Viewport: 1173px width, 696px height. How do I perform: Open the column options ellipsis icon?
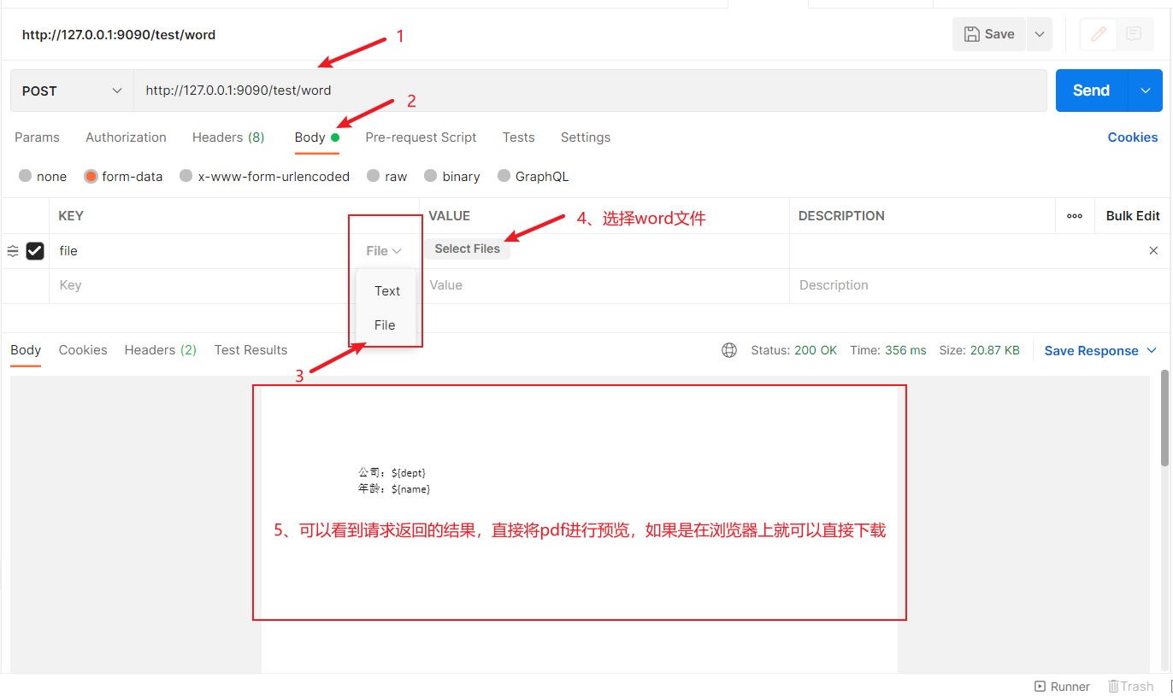(x=1075, y=216)
